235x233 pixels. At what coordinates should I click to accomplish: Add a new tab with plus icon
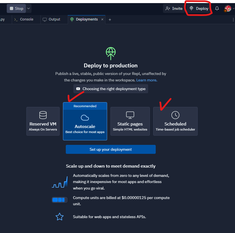(x=110, y=20)
